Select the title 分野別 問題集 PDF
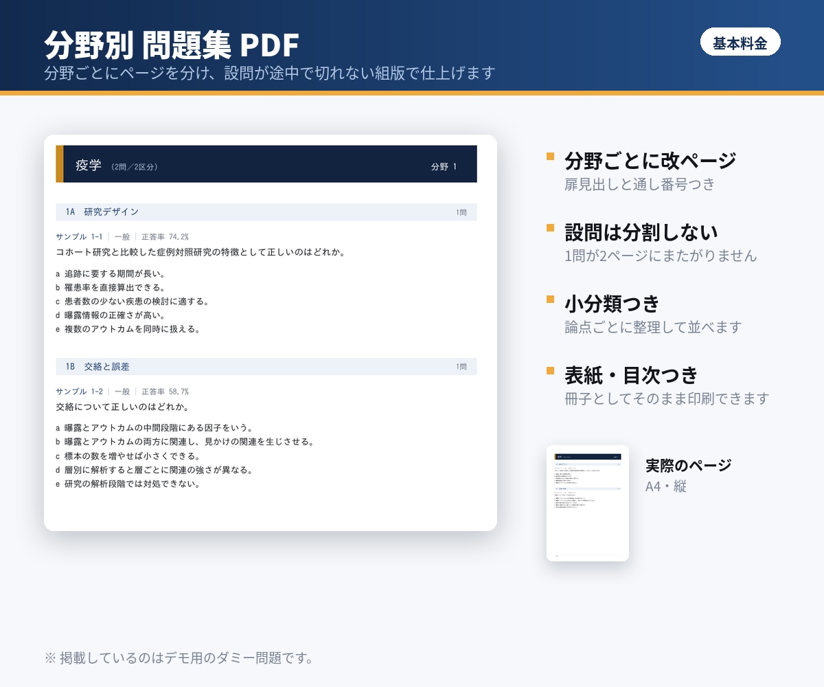Screen dimensions: 824x687 (x=172, y=45)
